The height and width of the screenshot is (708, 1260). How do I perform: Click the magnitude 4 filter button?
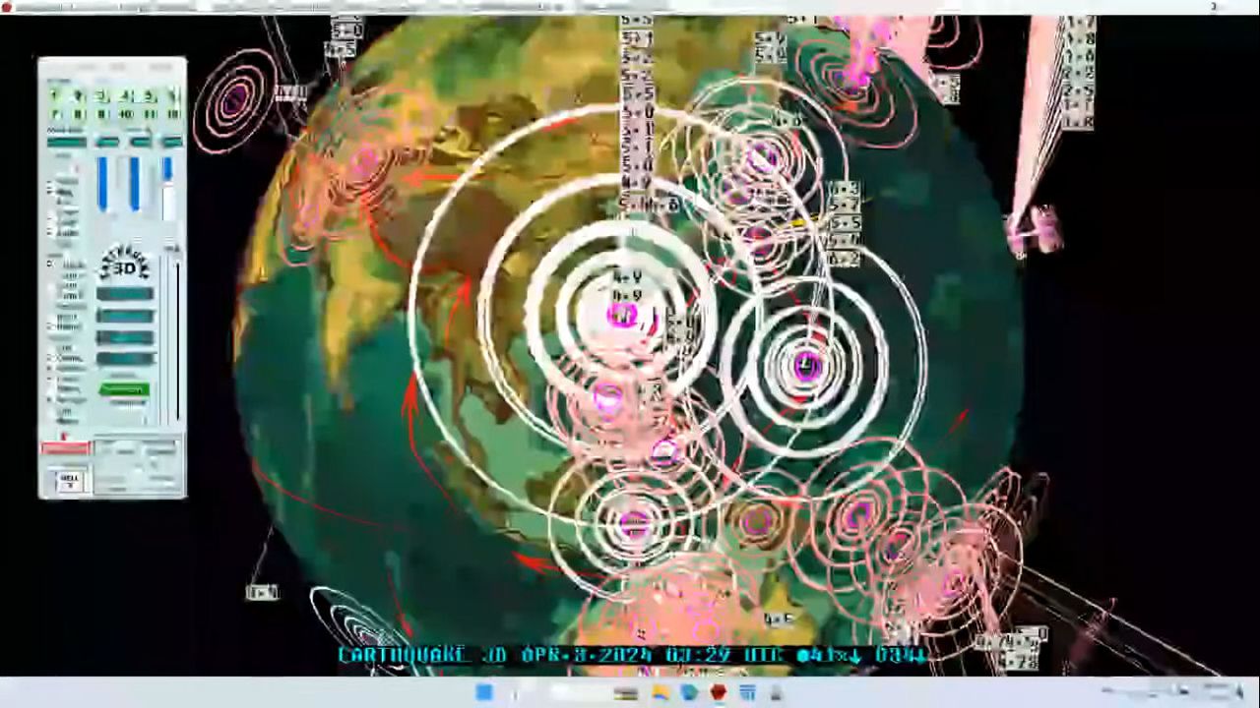[125, 96]
